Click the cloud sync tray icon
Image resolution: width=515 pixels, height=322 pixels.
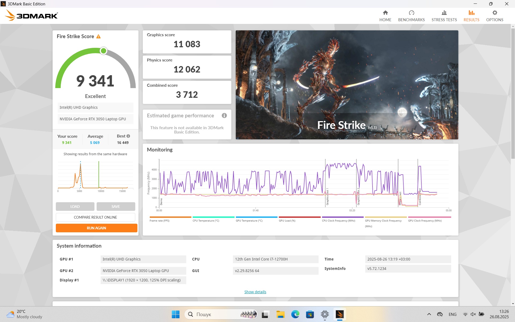(x=440, y=314)
